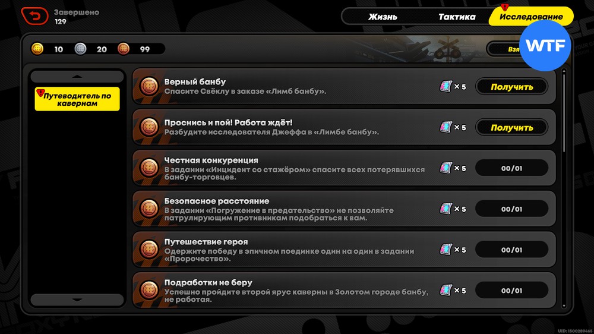Image resolution: width=594 pixels, height=334 pixels.
Task: Click the red back arrow icon
Action: click(35, 16)
